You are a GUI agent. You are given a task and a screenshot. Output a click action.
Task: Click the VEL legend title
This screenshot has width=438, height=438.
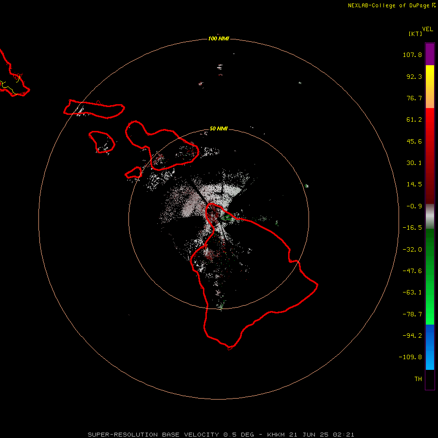pos(427,29)
